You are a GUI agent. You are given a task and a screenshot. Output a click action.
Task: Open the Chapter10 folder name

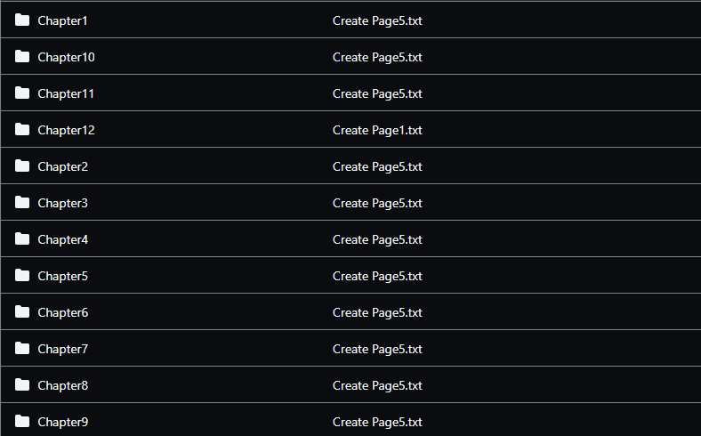[66, 57]
